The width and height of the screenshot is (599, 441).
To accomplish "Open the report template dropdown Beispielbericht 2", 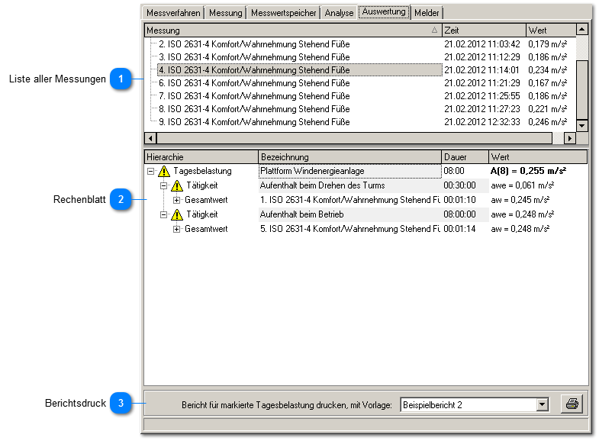I will 543,405.
